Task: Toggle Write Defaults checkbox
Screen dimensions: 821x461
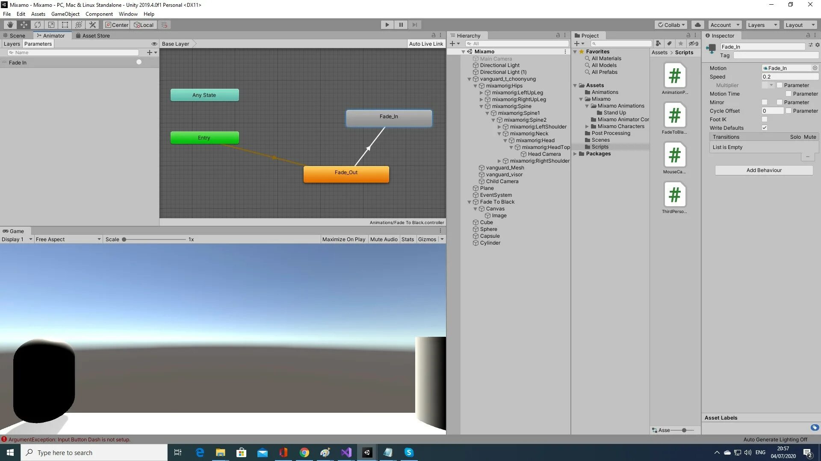Action: coord(765,128)
